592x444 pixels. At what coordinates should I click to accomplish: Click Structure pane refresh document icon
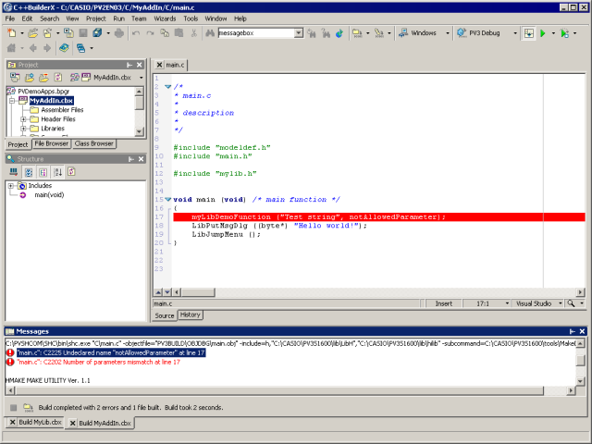coord(72,172)
